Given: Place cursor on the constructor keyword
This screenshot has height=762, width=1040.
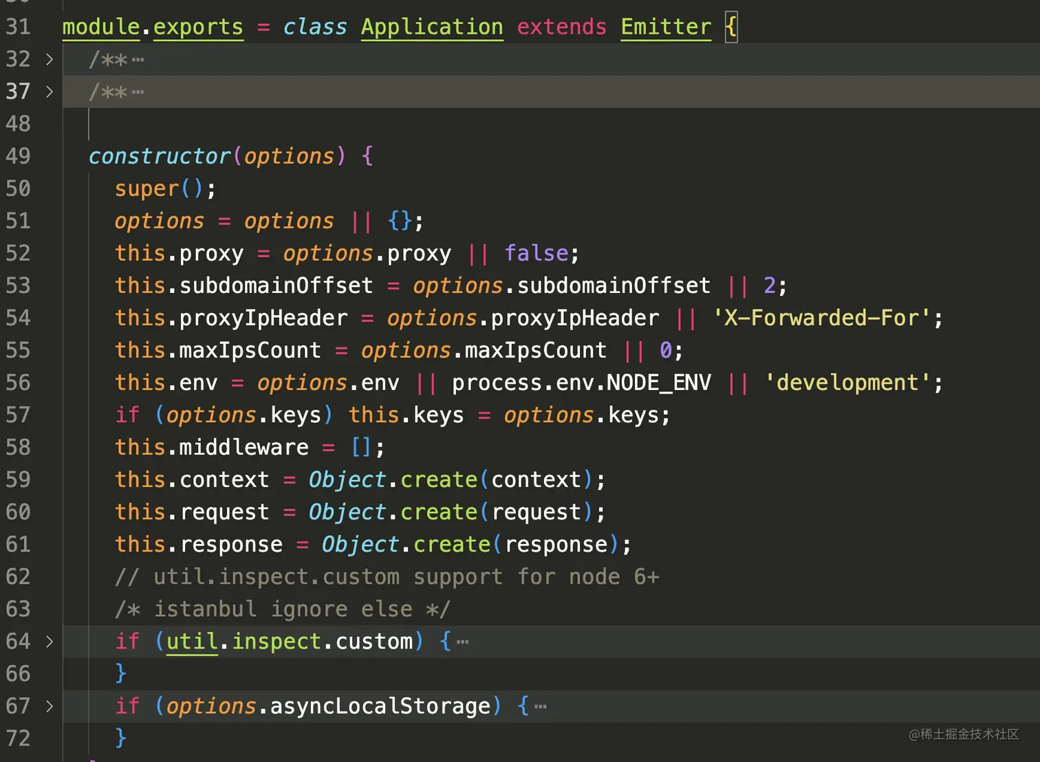Looking at the screenshot, I should click(x=160, y=156).
